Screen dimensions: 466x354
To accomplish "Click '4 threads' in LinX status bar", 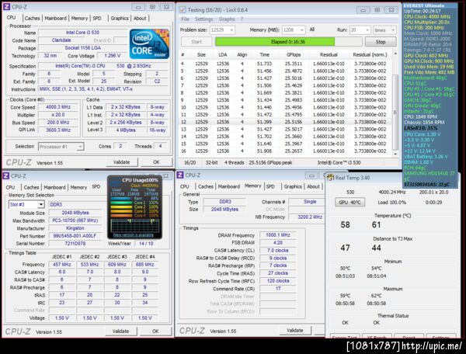I will point(235,162).
